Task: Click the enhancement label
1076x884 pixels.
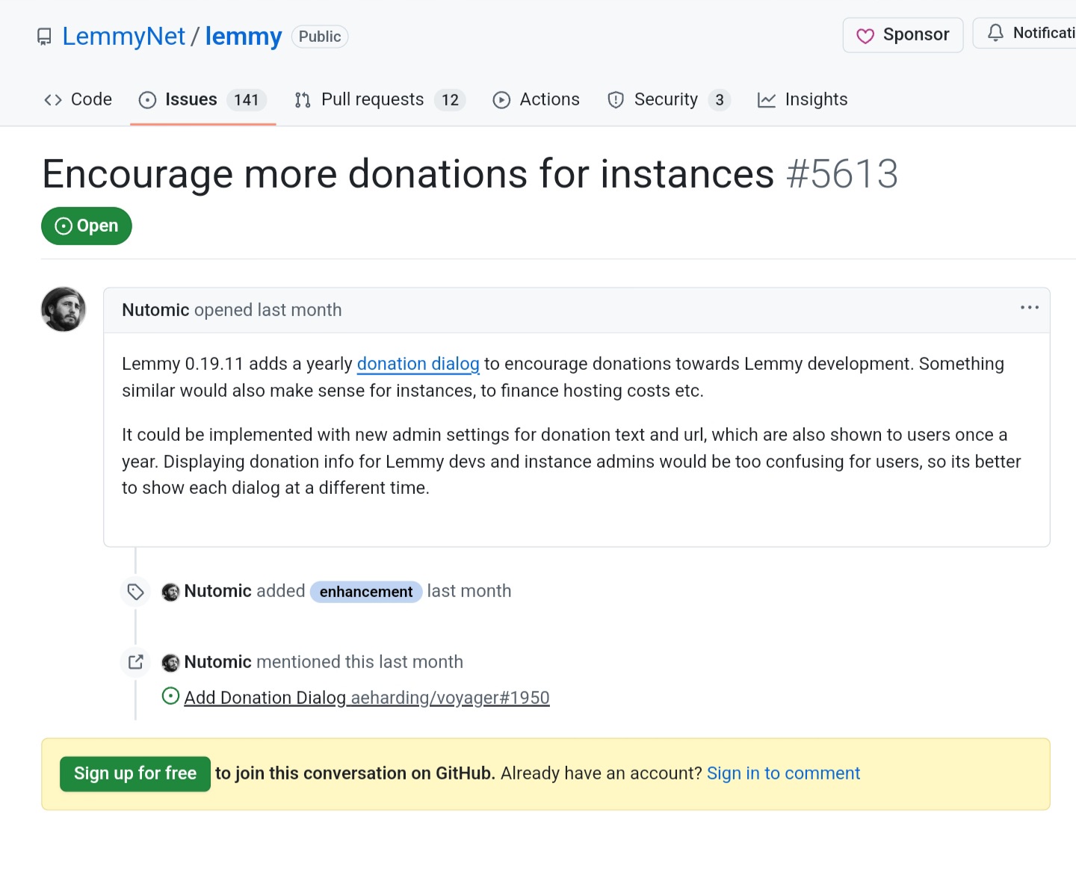Action: point(366,592)
